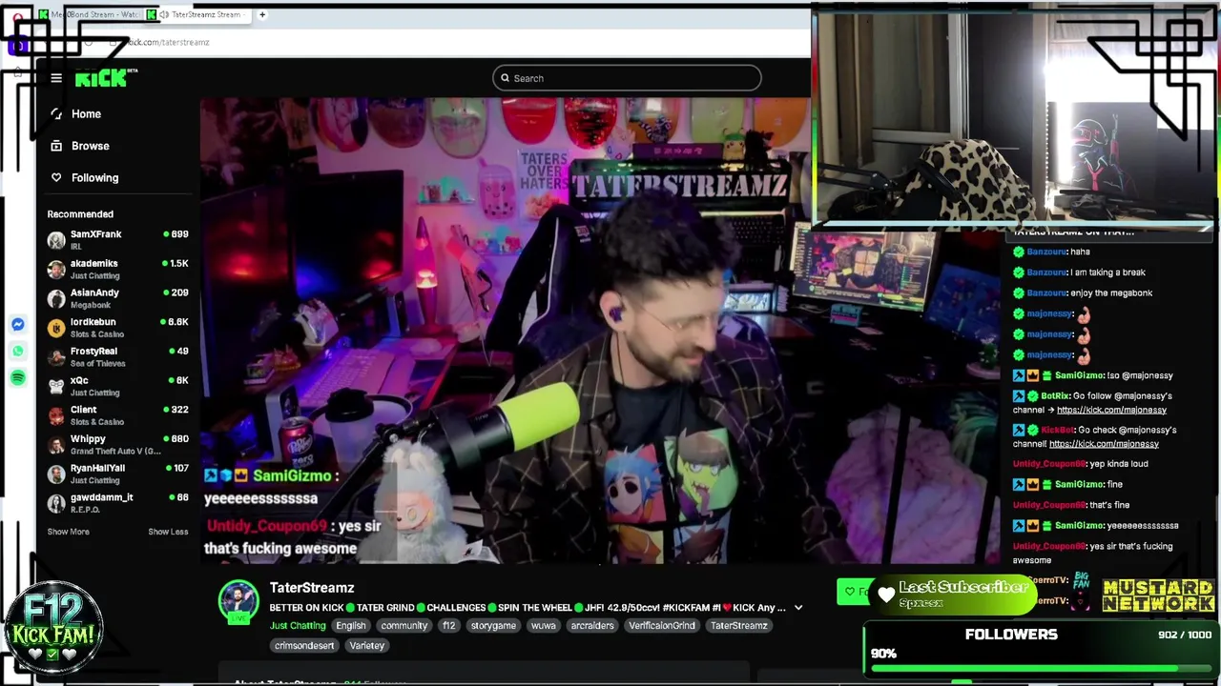
Task: Show less recommended channels
Action: (168, 532)
